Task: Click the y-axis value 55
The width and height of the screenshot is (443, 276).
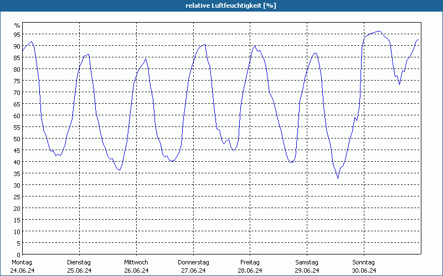Action: (x=17, y=128)
